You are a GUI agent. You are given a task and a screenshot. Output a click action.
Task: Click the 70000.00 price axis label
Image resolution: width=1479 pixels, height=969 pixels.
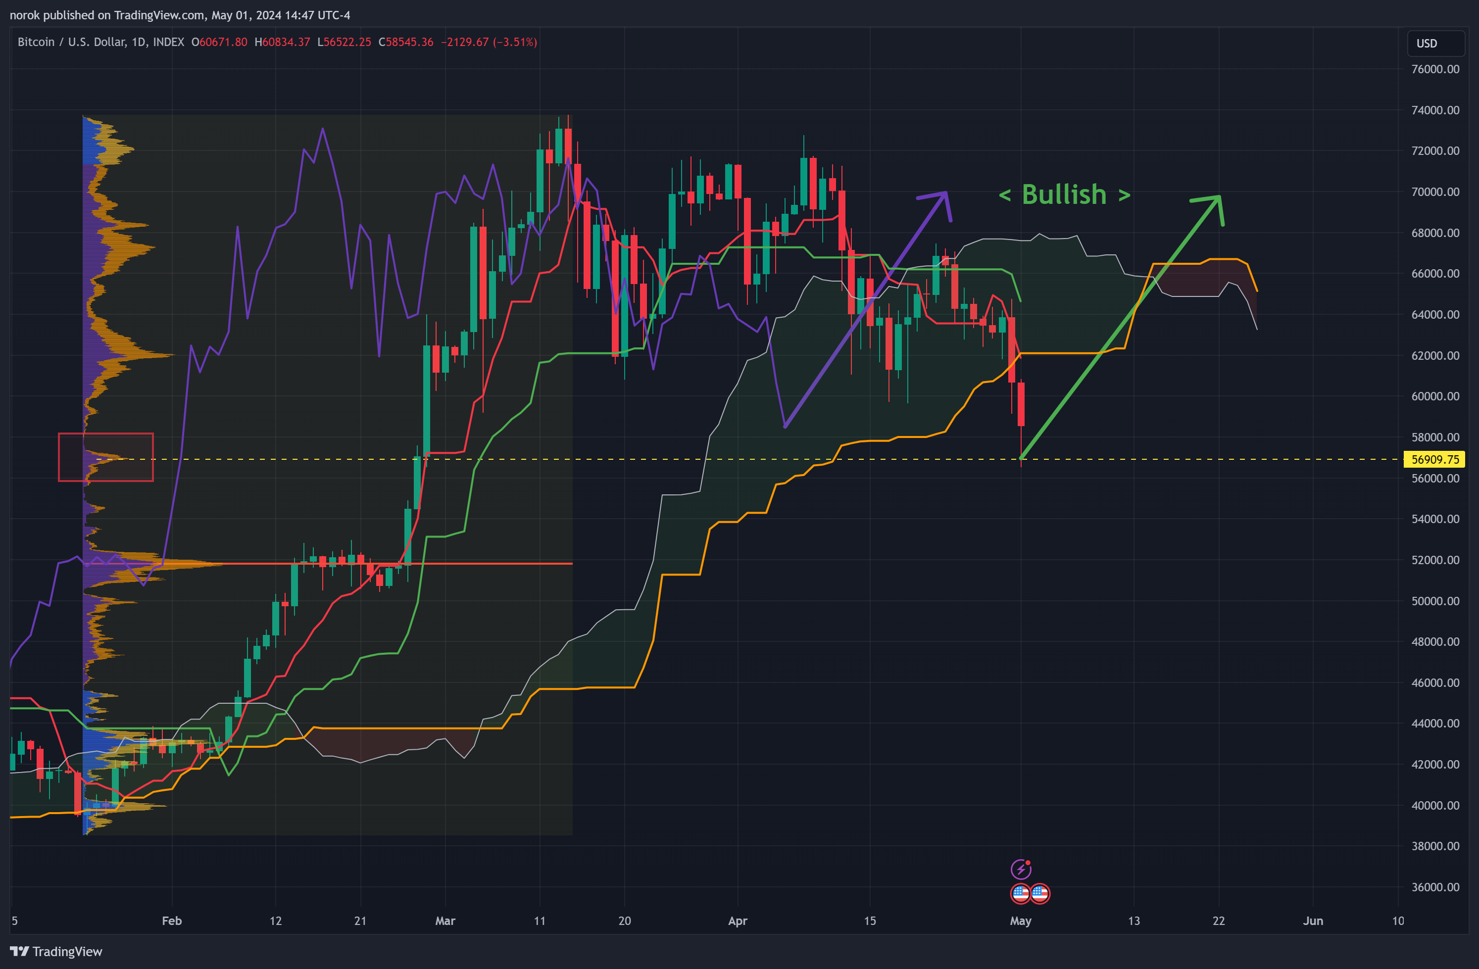coord(1435,192)
